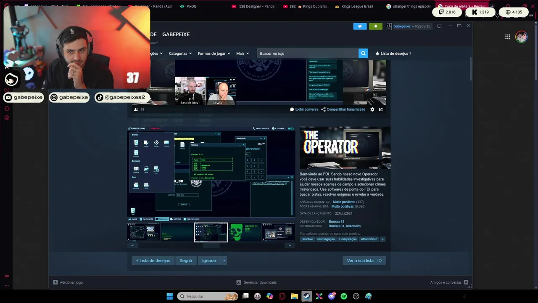
Task: Click the thumbnail strip scrollbar handle
Action: [x=211, y=245]
